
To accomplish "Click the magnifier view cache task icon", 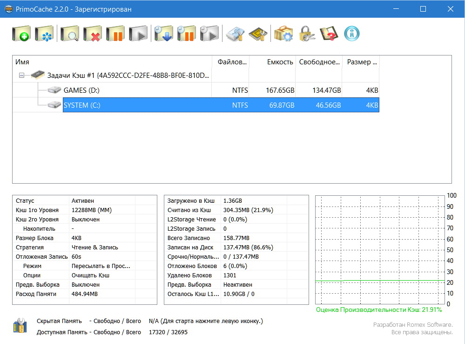I will click(x=69, y=33).
